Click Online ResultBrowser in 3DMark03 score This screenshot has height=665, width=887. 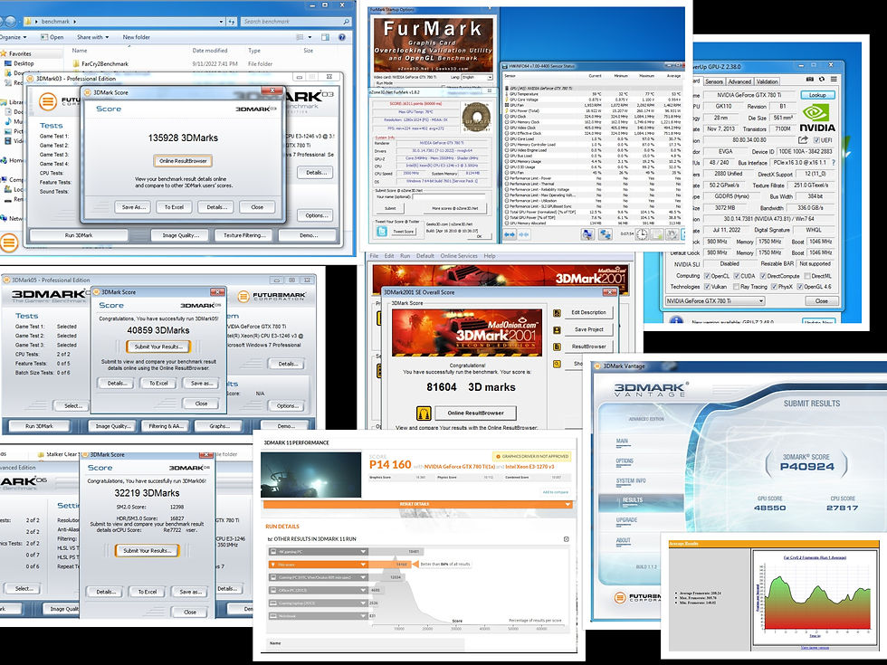(x=183, y=161)
